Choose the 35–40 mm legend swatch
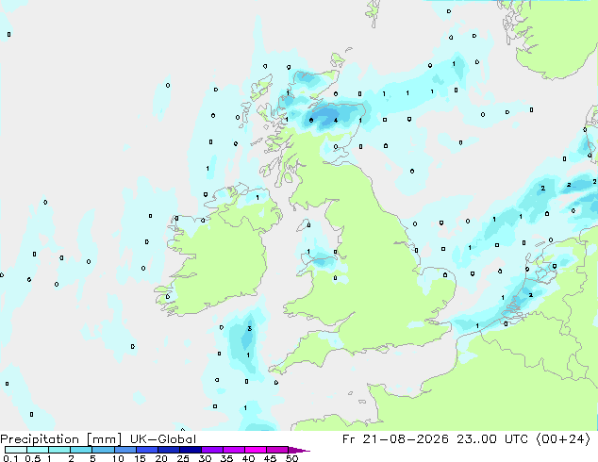Viewport: 598px width, 462px height. (233, 450)
